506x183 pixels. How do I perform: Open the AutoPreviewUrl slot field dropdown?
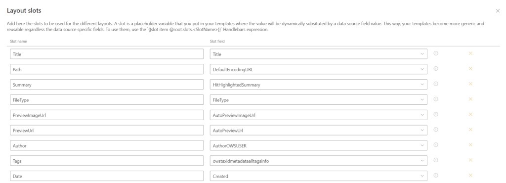(319, 131)
